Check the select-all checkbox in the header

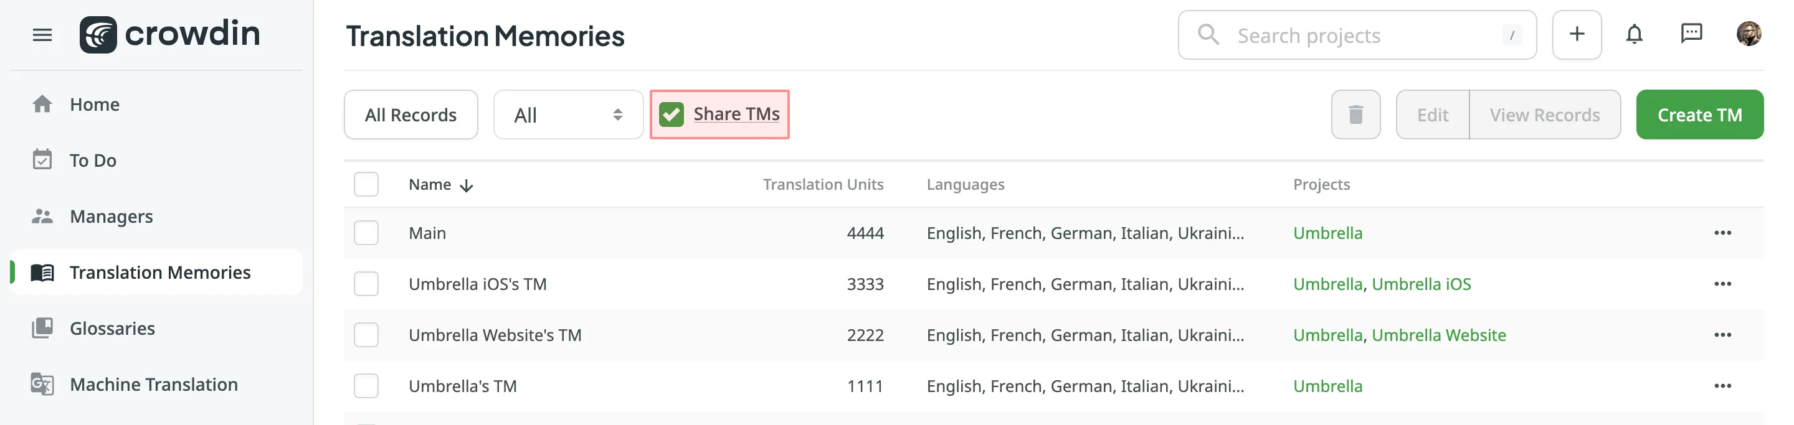click(366, 184)
